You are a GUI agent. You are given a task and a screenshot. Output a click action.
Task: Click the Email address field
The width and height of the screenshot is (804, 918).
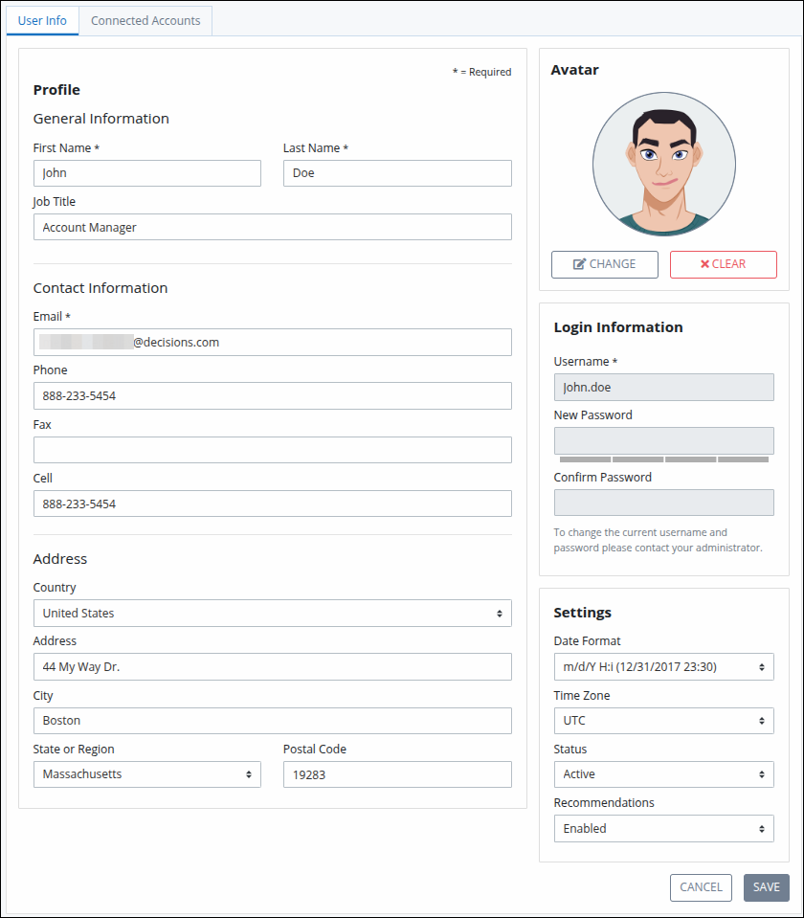click(x=272, y=342)
